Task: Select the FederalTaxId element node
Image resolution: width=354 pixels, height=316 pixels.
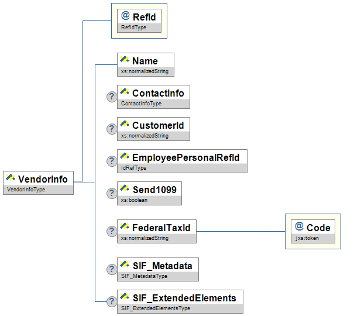Action: pyautogui.click(x=161, y=227)
